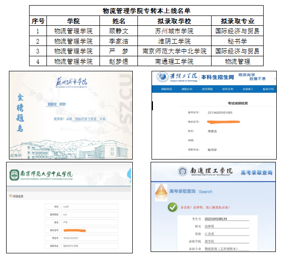Open 招生计划 in the Huaiyin navigation bar
This screenshot has height=259, width=281.
pyautogui.click(x=228, y=89)
